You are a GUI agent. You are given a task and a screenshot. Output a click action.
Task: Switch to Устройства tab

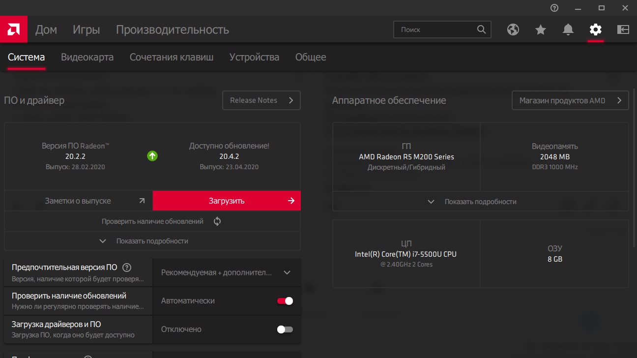pos(254,57)
